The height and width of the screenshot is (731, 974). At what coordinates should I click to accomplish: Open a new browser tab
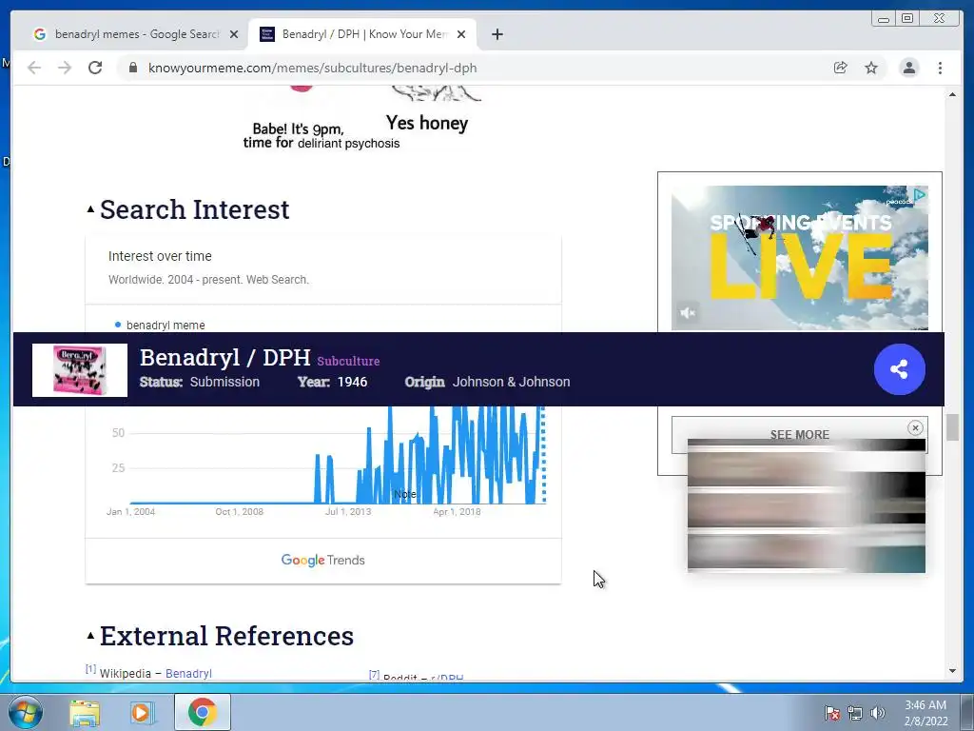click(497, 34)
